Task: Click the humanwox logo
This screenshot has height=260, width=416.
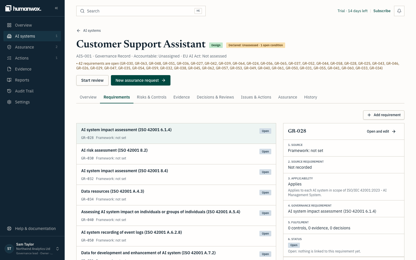Action: (x=23, y=8)
